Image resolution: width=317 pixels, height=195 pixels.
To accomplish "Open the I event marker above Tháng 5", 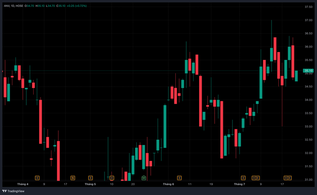I will (90, 178).
